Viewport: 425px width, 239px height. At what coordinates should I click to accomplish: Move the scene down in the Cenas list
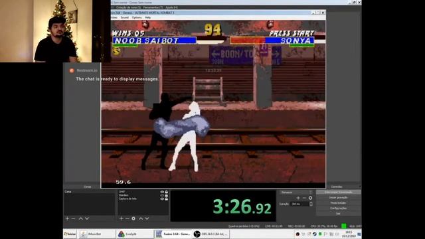[87, 218]
